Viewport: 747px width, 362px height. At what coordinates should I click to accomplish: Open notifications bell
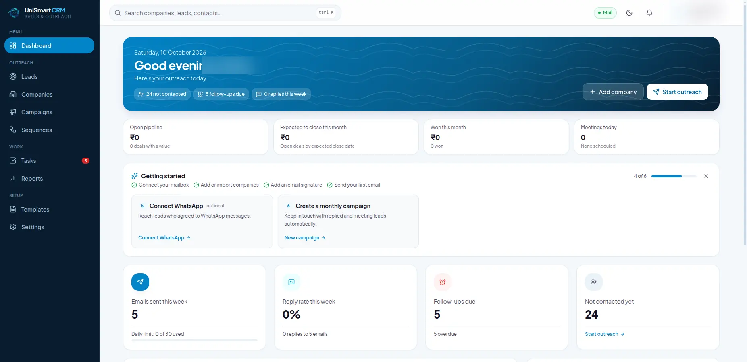tap(649, 13)
